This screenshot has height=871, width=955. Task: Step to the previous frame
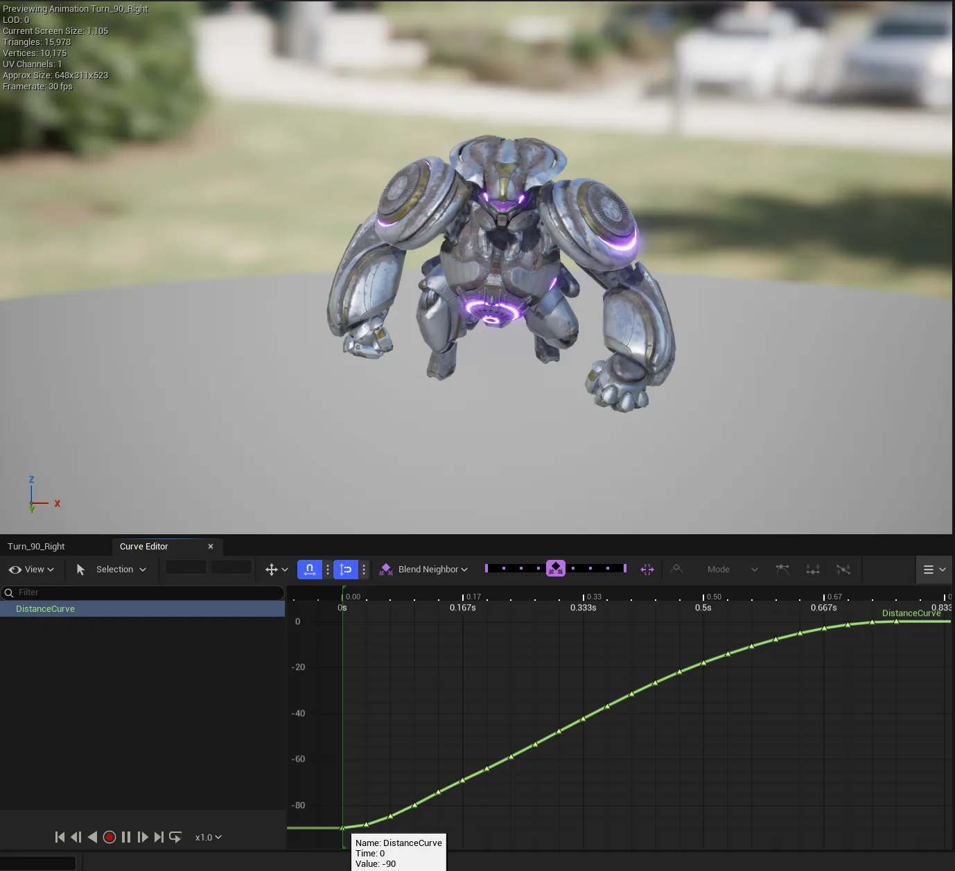[76, 837]
